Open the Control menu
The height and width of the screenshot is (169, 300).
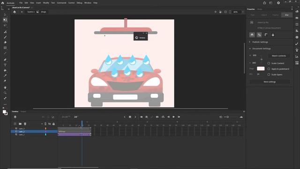[71, 3]
